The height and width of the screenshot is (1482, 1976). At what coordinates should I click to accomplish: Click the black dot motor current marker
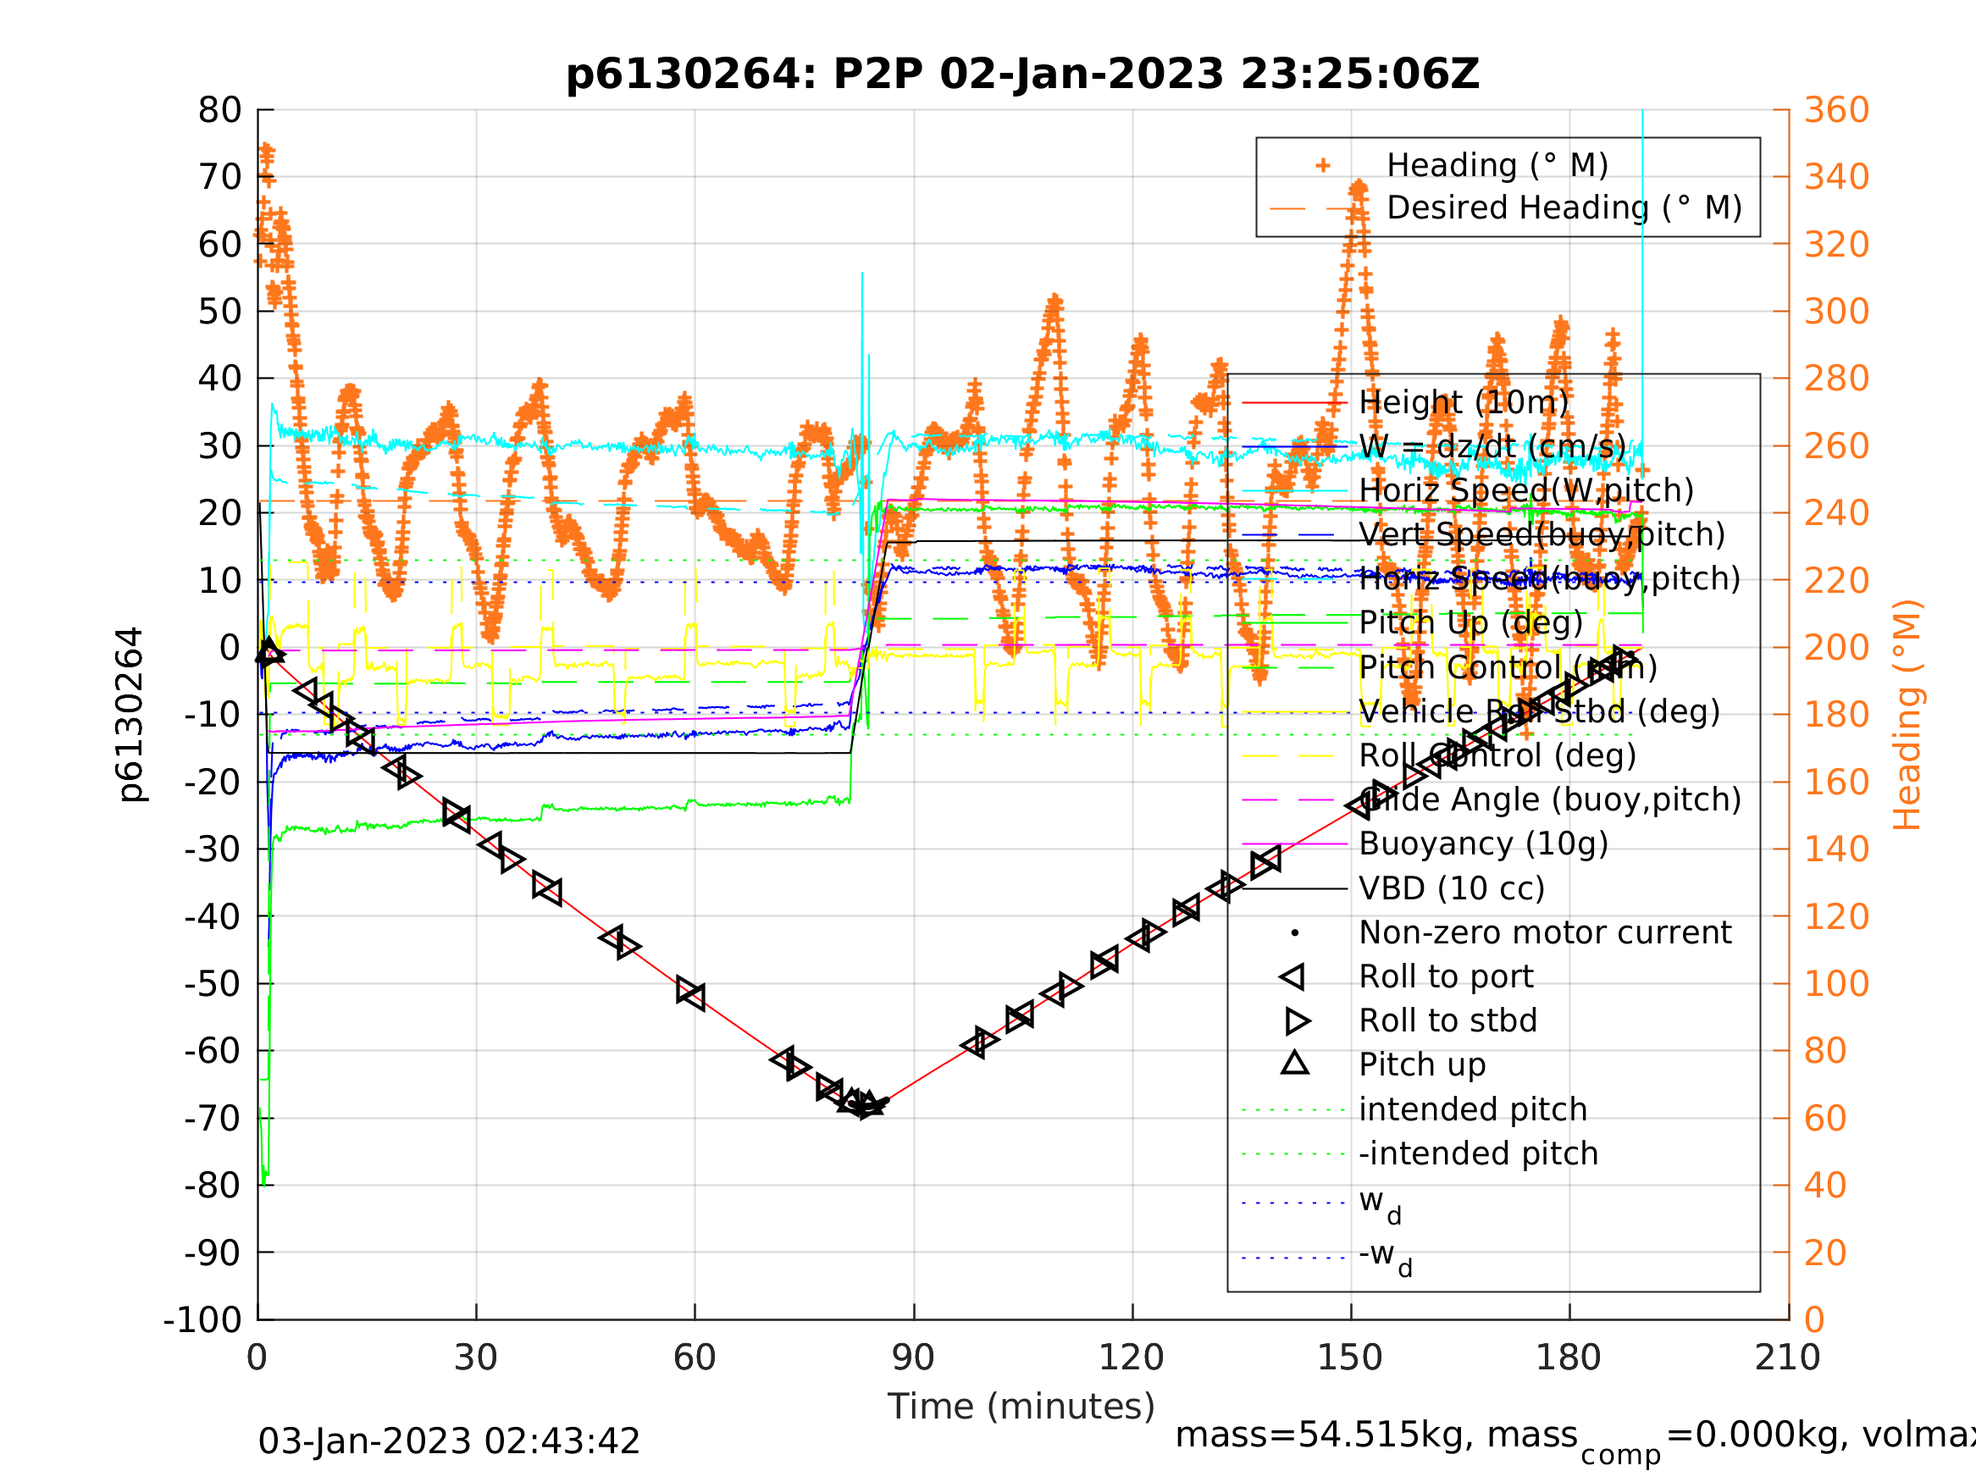[x=1295, y=932]
